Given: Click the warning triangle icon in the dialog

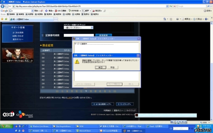Looking at the screenshot, I should [x=77, y=62].
